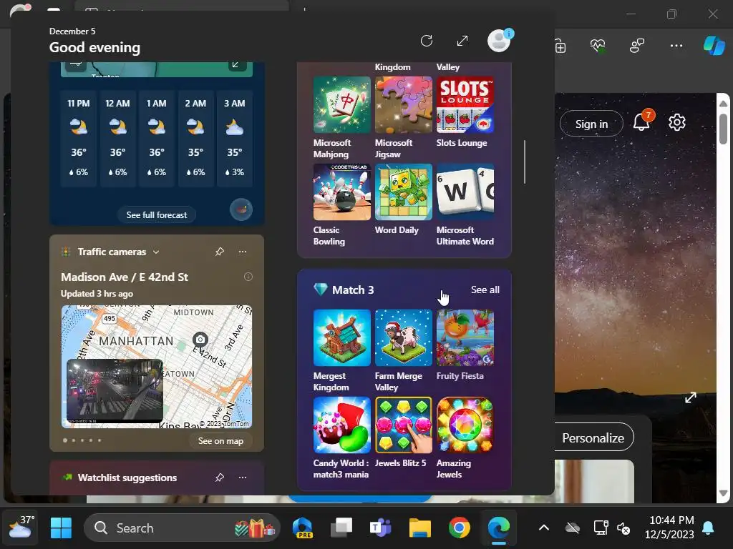
Task: Expand background image arrow in Edge
Action: [x=691, y=397]
